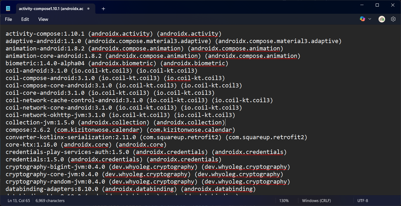Viewport: 401px width, 206px height.
Task: Click the cryptography-bigint-jvm:0.4.0 line
Action: pos(148,167)
